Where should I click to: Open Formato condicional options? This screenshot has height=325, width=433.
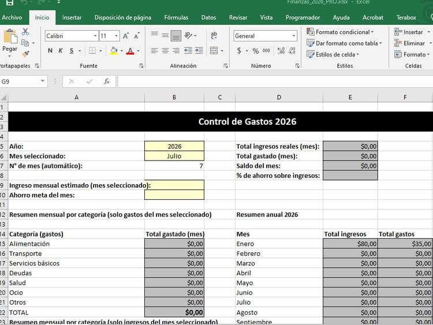(340, 32)
